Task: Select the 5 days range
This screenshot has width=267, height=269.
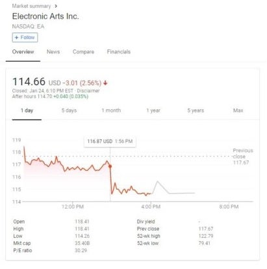Action: click(69, 110)
